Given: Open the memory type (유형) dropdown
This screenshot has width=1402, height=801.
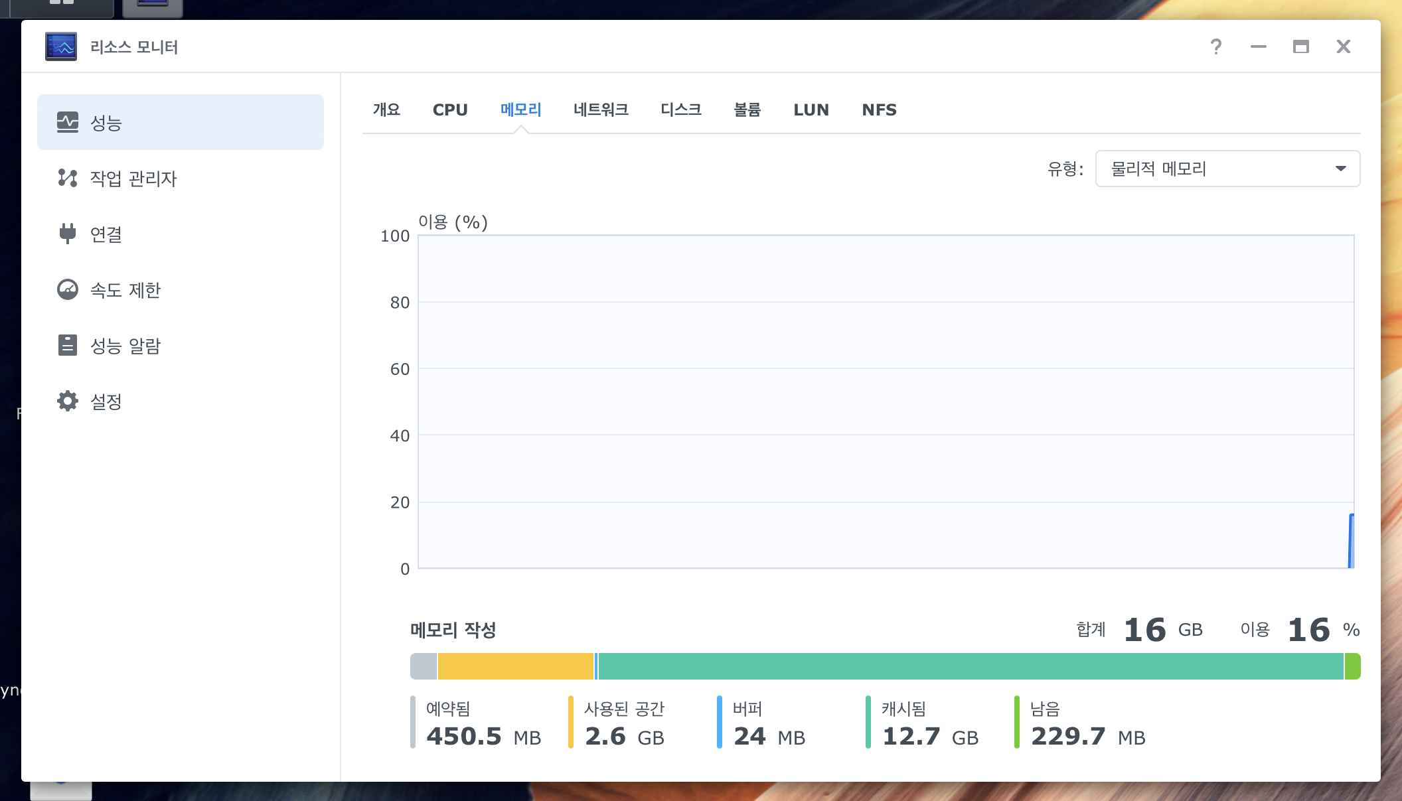Looking at the screenshot, I should [1227, 169].
